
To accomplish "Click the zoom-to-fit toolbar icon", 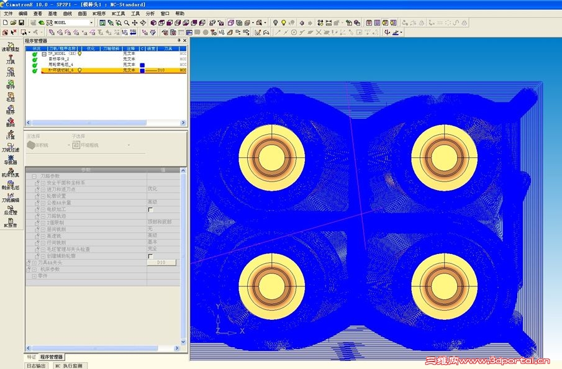I will 102,22.
